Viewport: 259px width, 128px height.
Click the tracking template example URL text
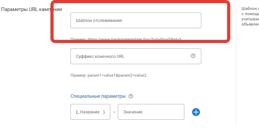[134, 39]
